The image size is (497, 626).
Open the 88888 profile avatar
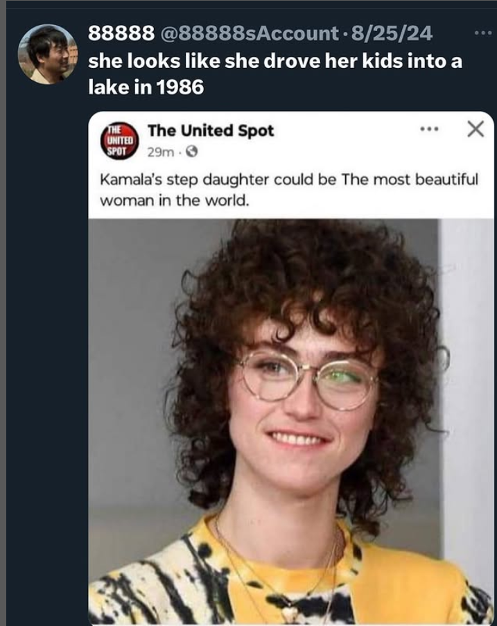(47, 54)
